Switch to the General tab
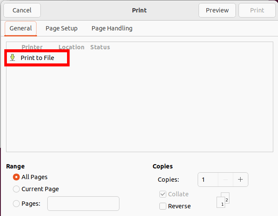The width and height of the screenshot is (278, 216). [21, 28]
